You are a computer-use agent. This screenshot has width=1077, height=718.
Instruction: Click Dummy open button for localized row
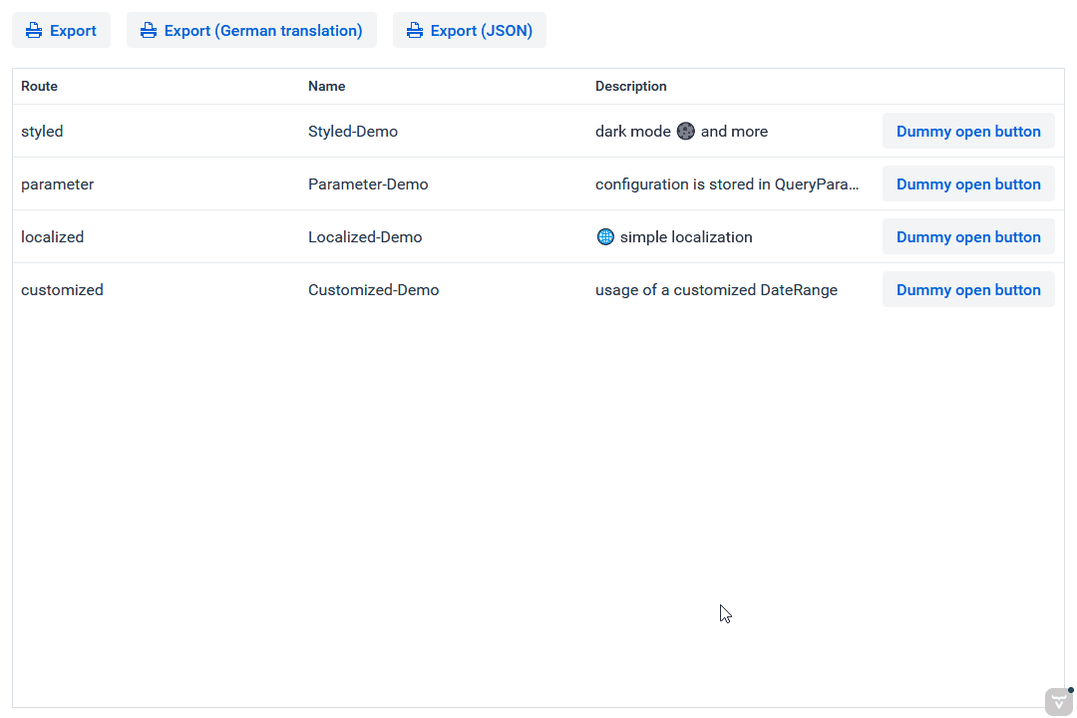tap(968, 237)
